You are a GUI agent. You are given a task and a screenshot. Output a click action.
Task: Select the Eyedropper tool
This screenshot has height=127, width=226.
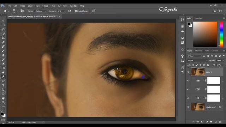coord(3,42)
